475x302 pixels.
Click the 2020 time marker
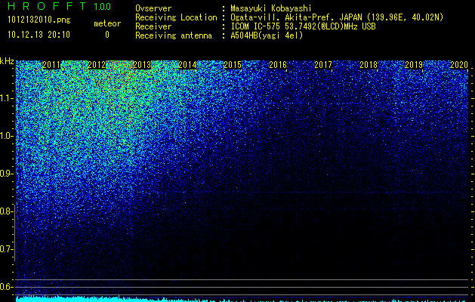[x=459, y=65]
